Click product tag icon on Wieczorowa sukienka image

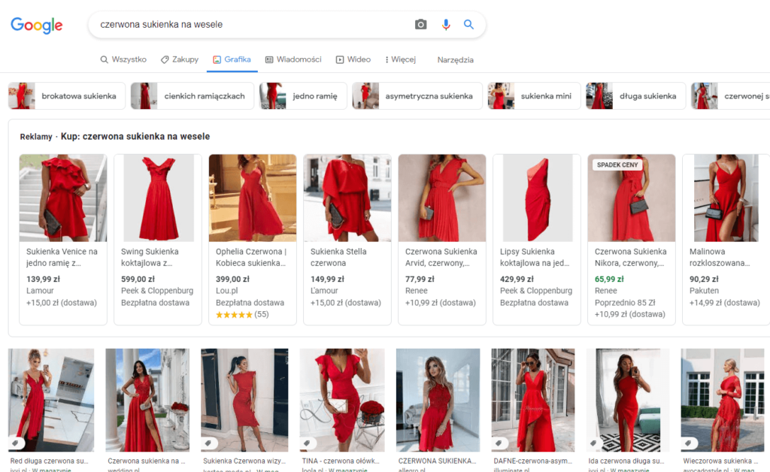coord(689,443)
